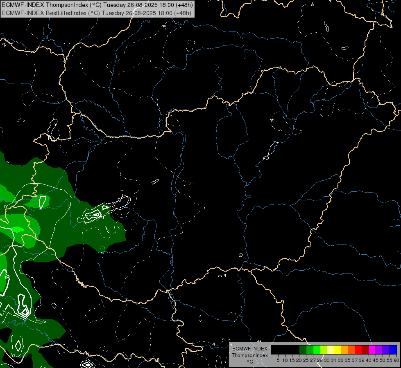This screenshot has width=401, height=368.
Task: Select the BestLiftedIndex title line at top
Action: [x=96, y=13]
